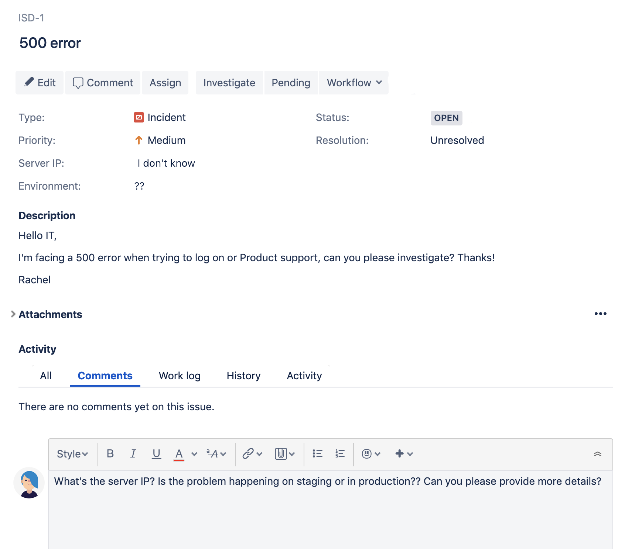This screenshot has width=625, height=549.
Task: Open the Workflow dropdown
Action: coord(354,83)
